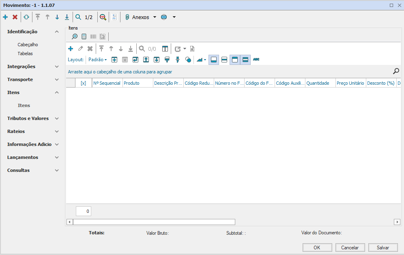Click the Salvar button
Image resolution: width=404 pixels, height=255 pixels.
(x=383, y=247)
